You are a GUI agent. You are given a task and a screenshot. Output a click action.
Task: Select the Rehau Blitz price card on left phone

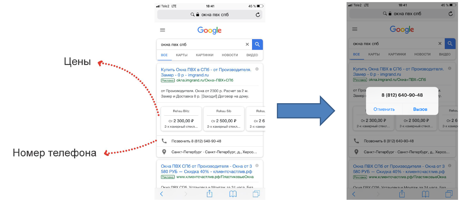[x=181, y=119]
